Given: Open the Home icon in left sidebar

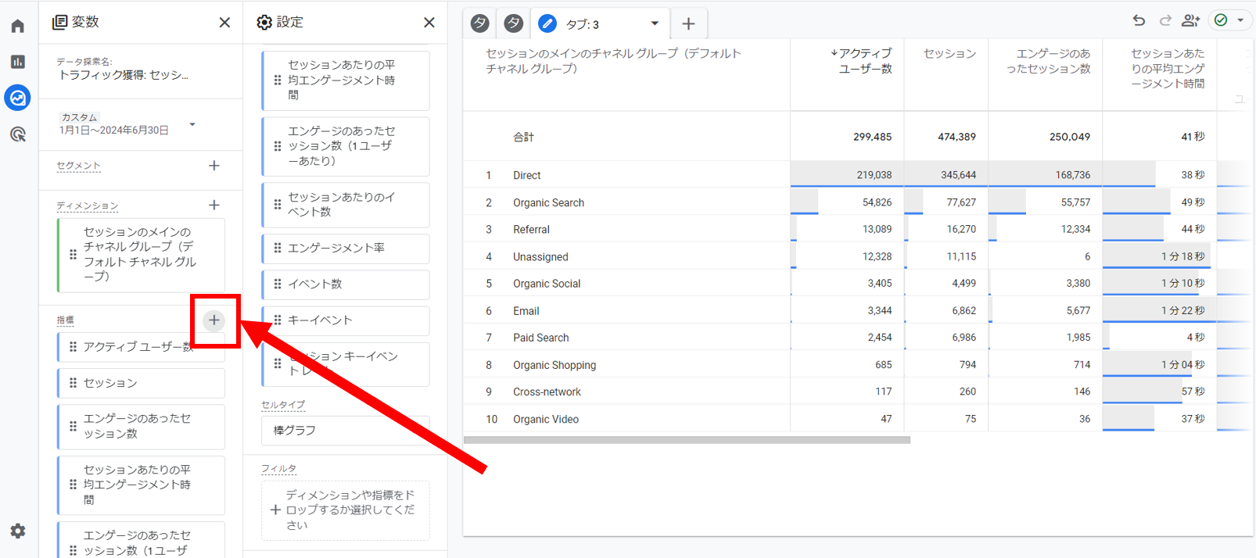Looking at the screenshot, I should (x=18, y=27).
